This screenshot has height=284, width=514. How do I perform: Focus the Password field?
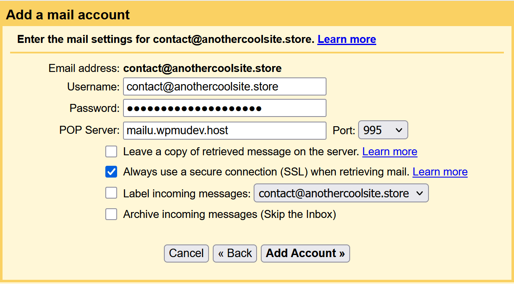225,108
